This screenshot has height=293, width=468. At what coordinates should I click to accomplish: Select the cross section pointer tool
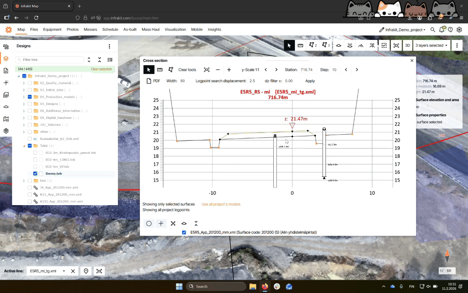149,70
